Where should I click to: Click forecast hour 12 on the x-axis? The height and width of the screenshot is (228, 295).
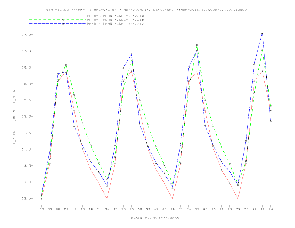(x=74, y=209)
